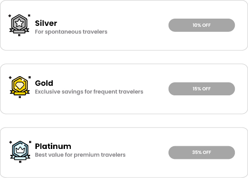The height and width of the screenshot is (178, 248).
Task: Open the Silver tier title
Action: coord(46,23)
